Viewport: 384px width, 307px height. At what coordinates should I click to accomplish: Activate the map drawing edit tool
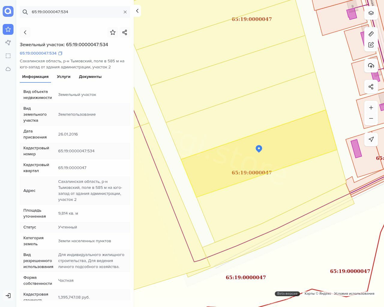click(371, 45)
